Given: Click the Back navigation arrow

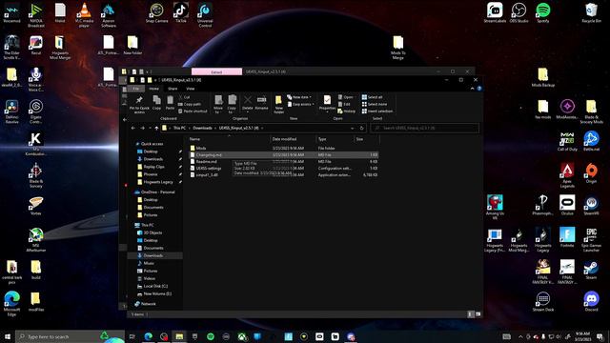Looking at the screenshot, I should pyautogui.click(x=133, y=128).
